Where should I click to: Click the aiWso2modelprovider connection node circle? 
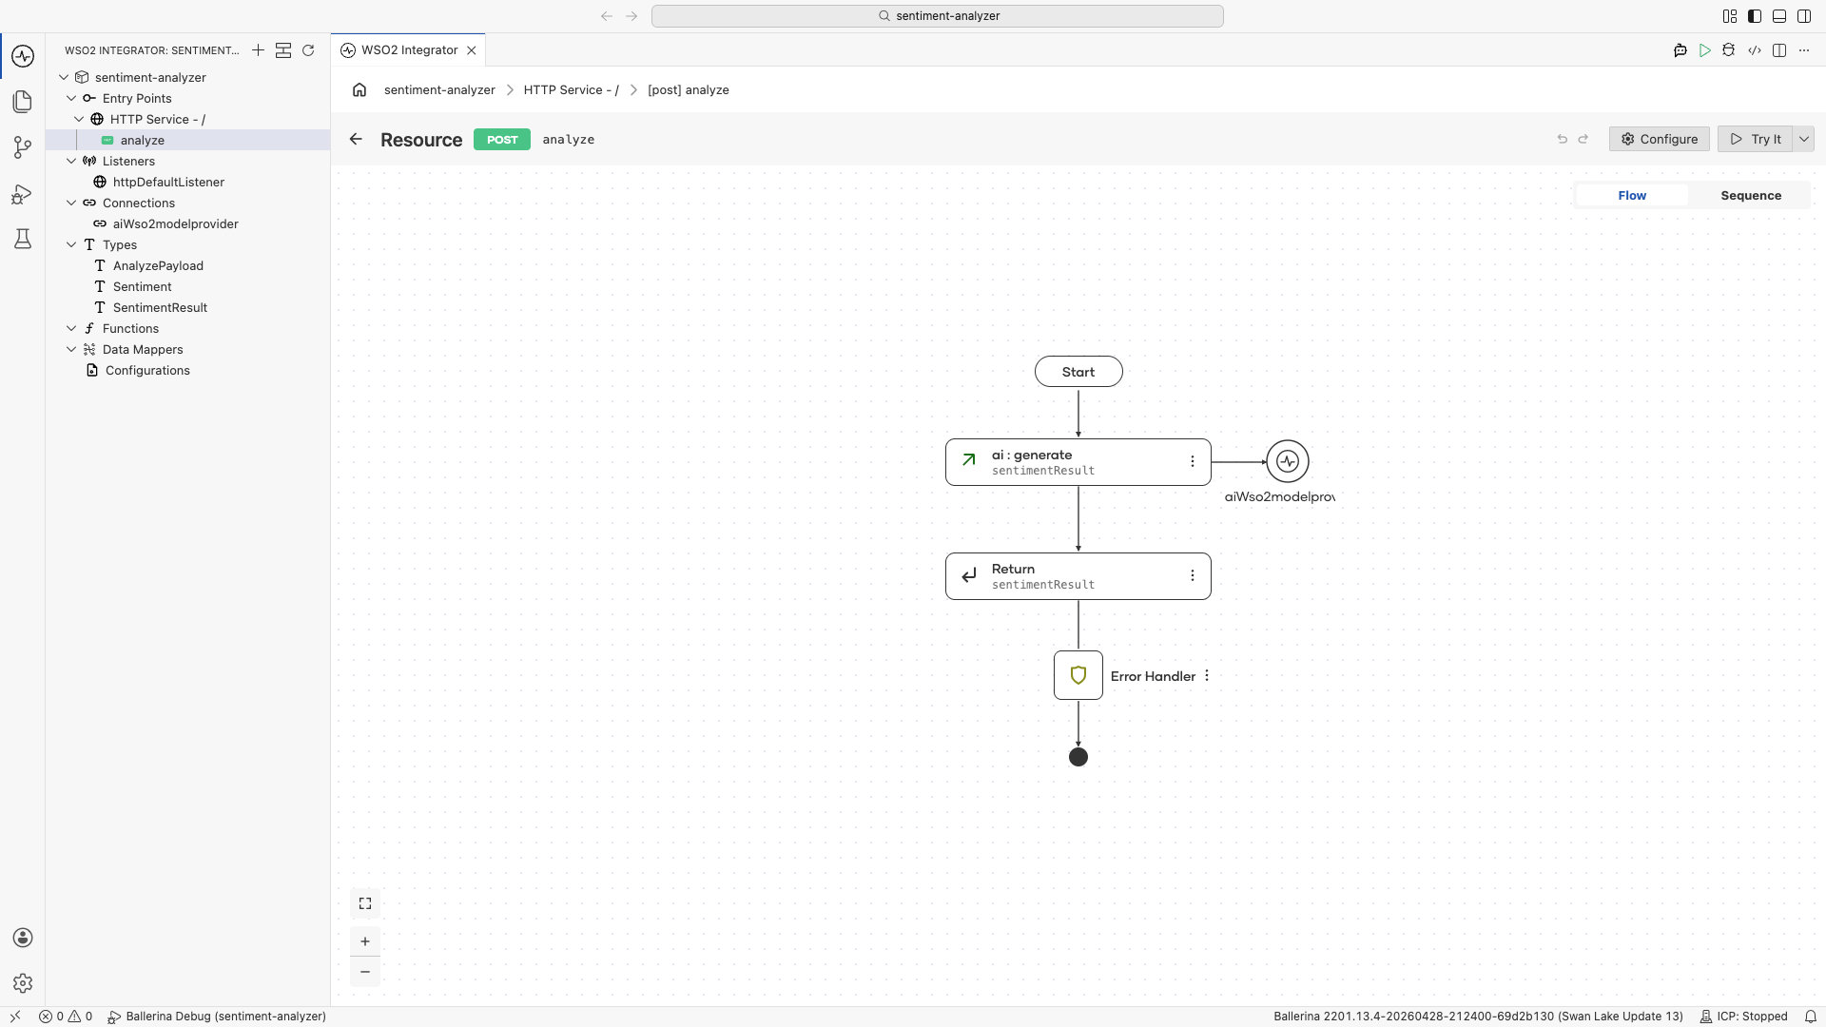1288,461
